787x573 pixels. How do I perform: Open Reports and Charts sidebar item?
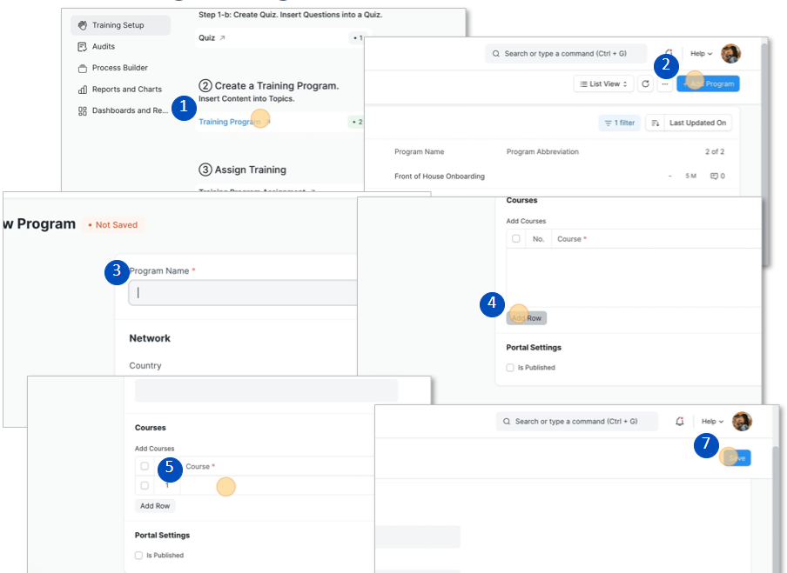tap(126, 90)
